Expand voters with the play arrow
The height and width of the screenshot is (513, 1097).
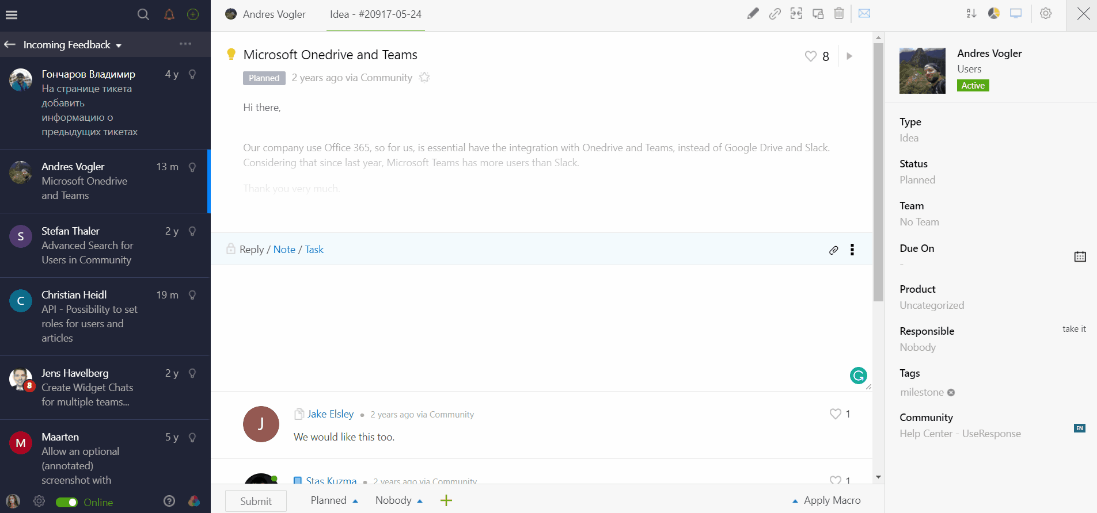[x=849, y=56]
